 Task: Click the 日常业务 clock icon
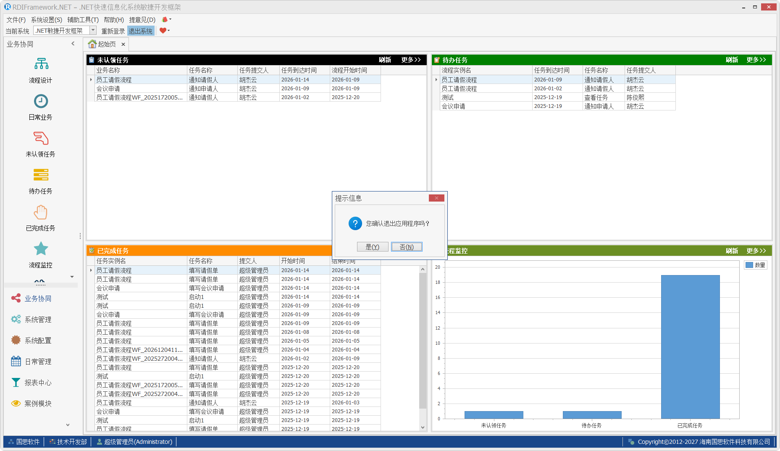(41, 101)
